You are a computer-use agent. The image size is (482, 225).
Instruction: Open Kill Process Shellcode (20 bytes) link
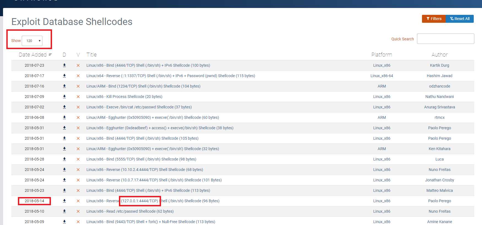pos(124,97)
